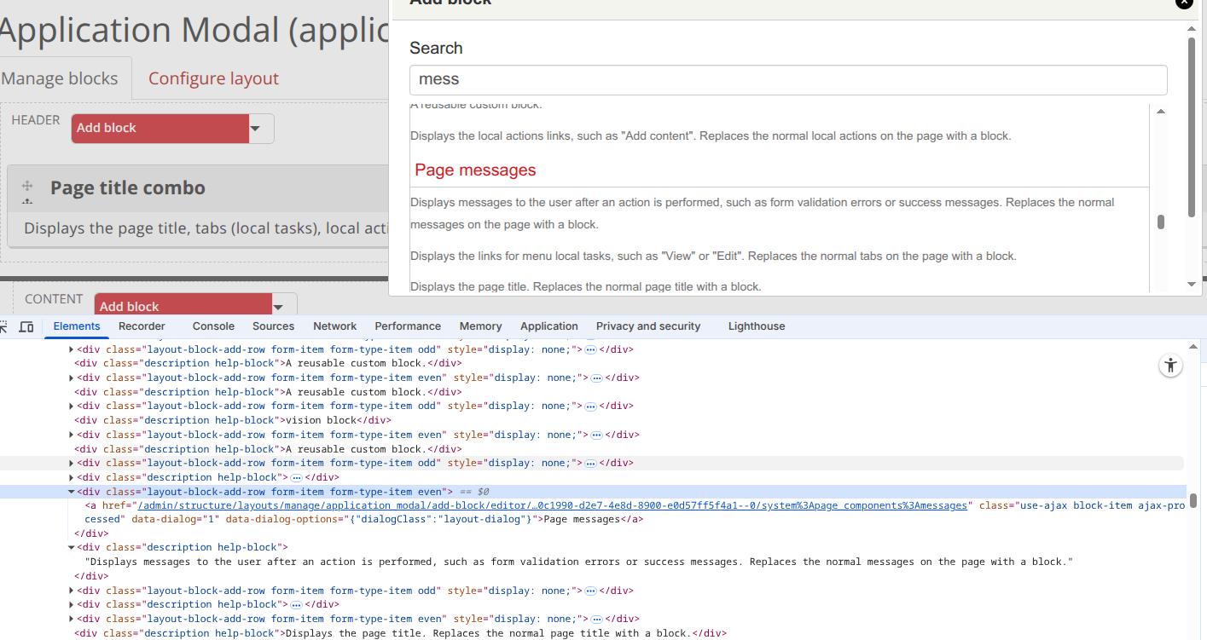
Task: Click the CONTENT region label
Action: [x=54, y=299]
